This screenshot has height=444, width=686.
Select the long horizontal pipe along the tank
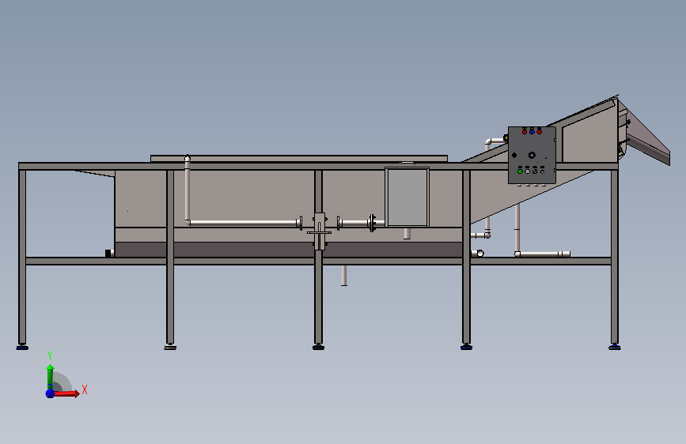243,223
